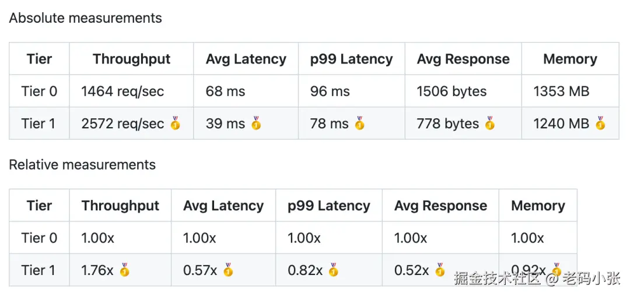630x296 pixels.
Task: Click the medal icon next to 0.57x
Action: click(228, 270)
